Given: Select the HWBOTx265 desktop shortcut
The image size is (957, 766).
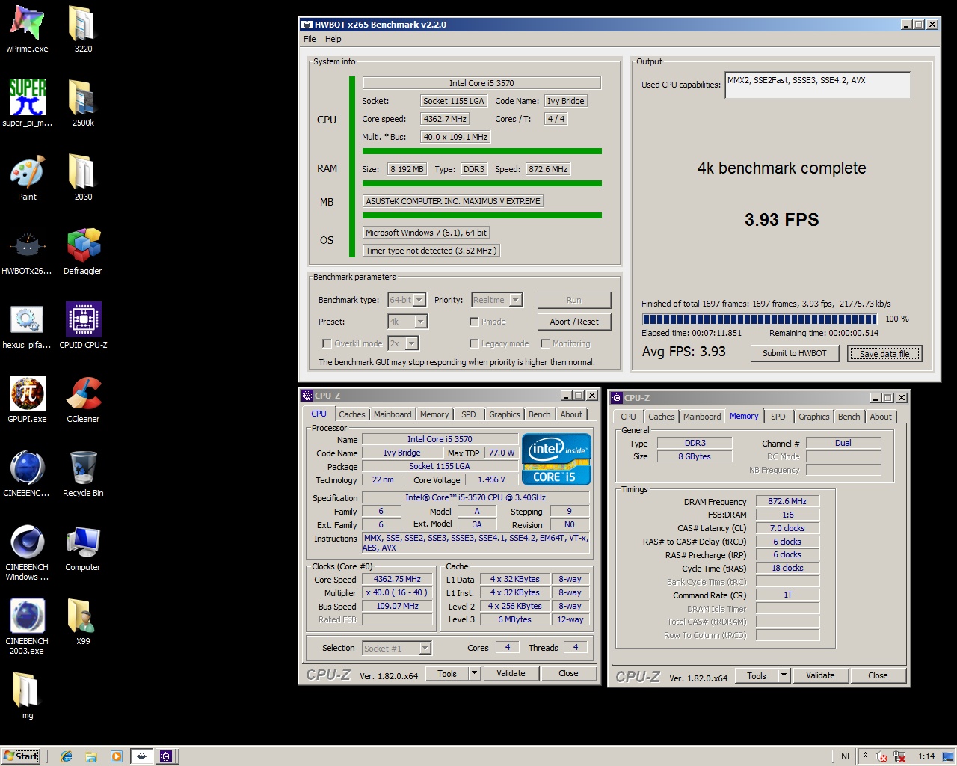Looking at the screenshot, I should pyautogui.click(x=27, y=252).
